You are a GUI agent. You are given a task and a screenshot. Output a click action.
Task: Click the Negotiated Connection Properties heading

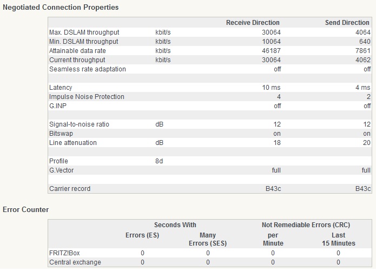pos(61,8)
